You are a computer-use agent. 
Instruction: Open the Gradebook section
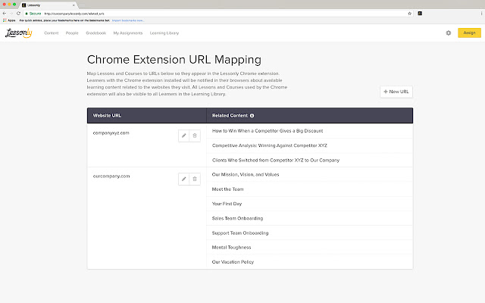(x=96, y=33)
